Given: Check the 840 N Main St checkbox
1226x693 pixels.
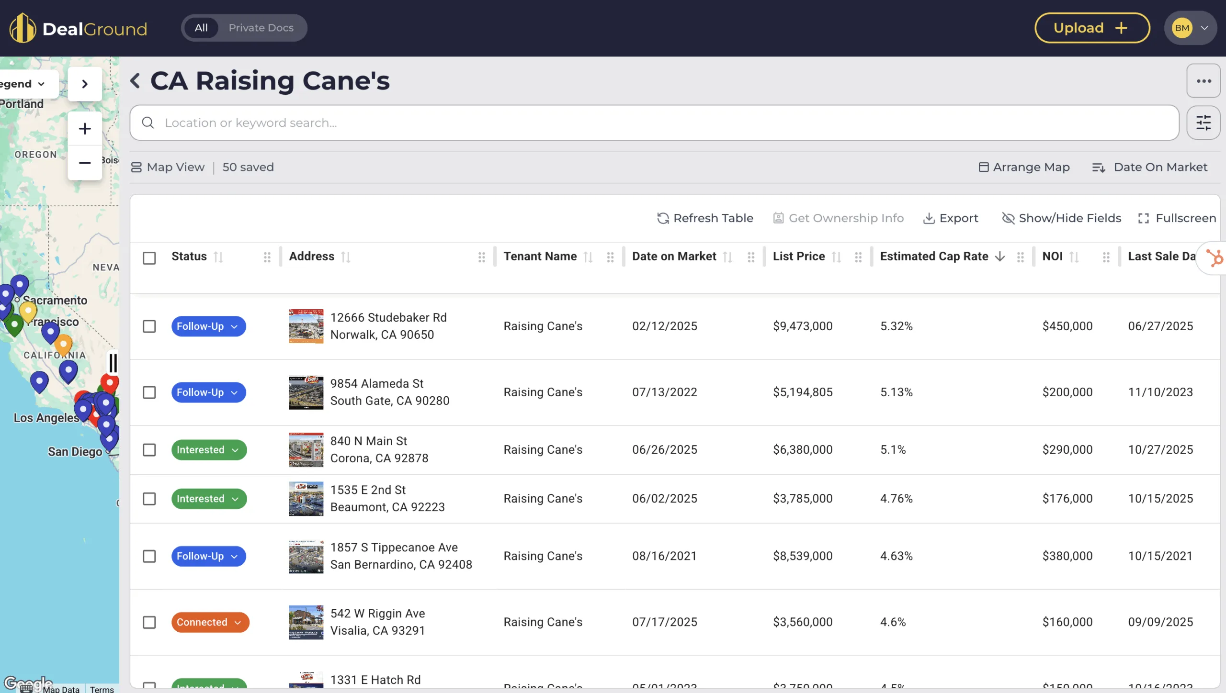Looking at the screenshot, I should pyautogui.click(x=149, y=449).
